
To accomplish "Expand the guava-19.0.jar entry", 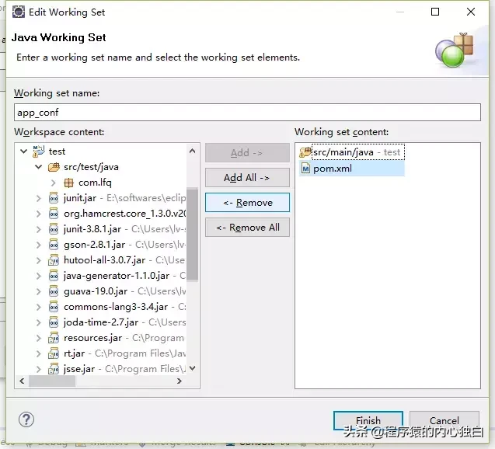I will point(39,291).
